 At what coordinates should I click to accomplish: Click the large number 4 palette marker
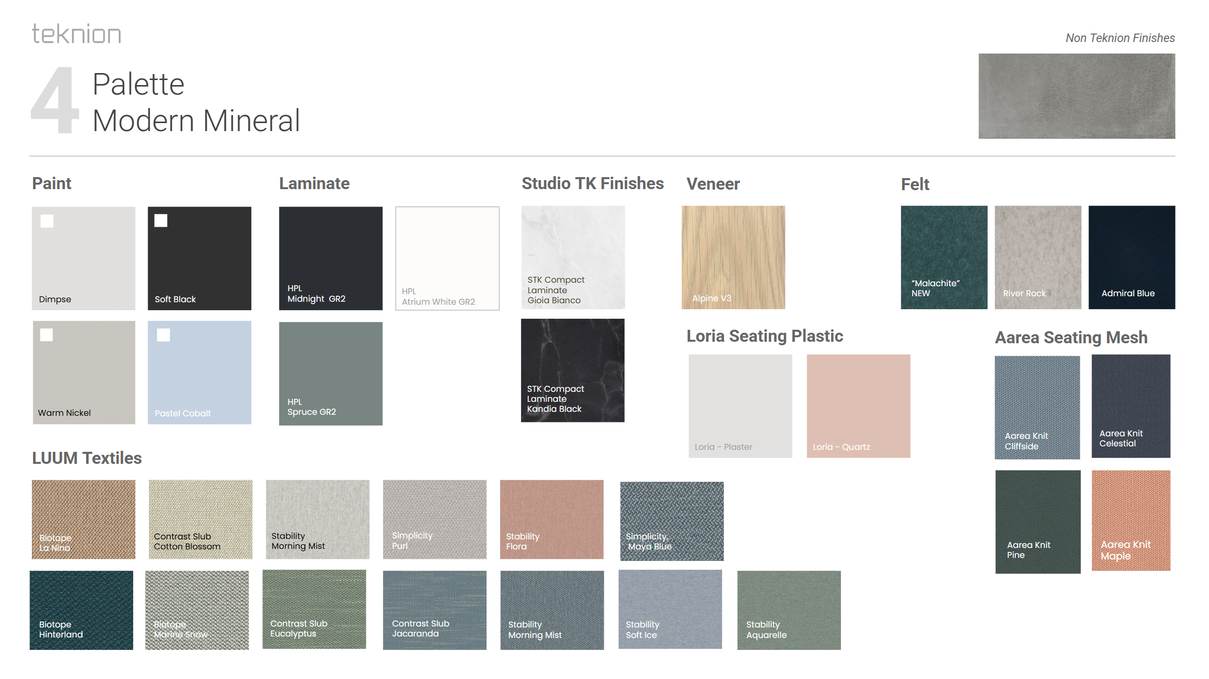point(55,100)
